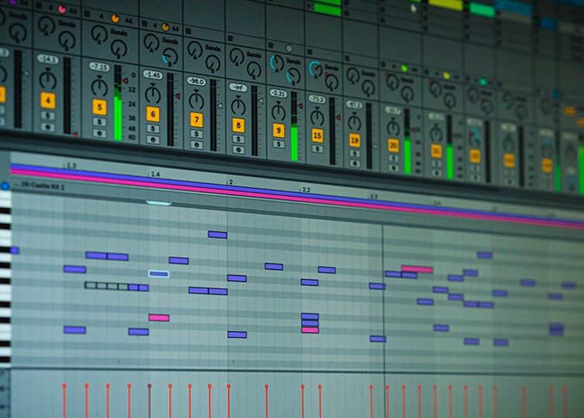
Task: Solo track 5 with its S button
Action: (x=99, y=122)
